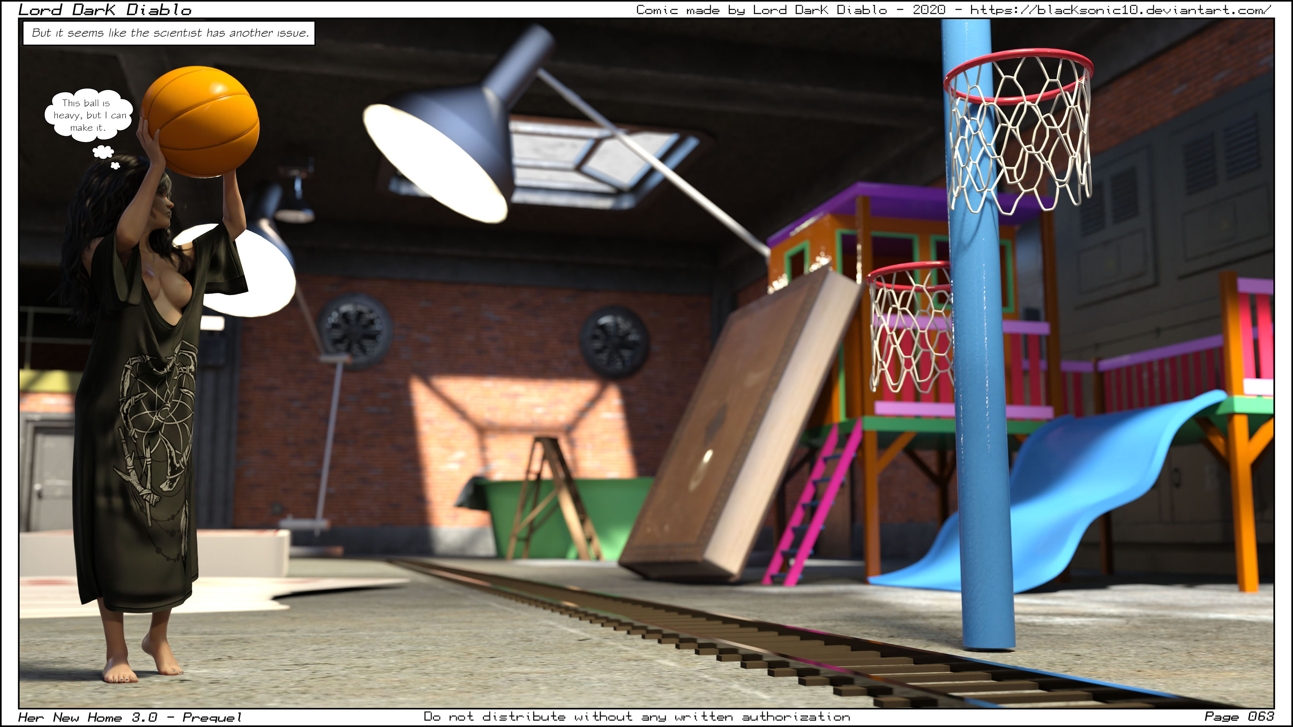Click the thought bubble 'This ball is heavy, but I can make it.'

(89, 115)
